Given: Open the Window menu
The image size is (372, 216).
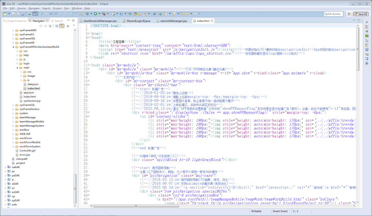Looking at the screenshot, I should tap(77, 8).
